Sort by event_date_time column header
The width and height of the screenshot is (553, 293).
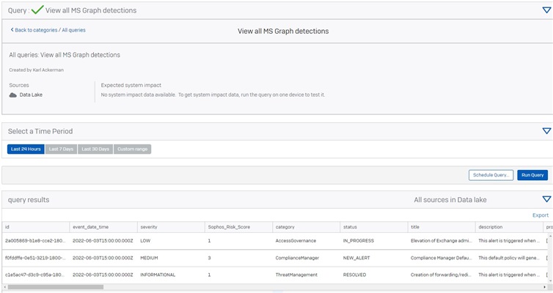point(103,227)
